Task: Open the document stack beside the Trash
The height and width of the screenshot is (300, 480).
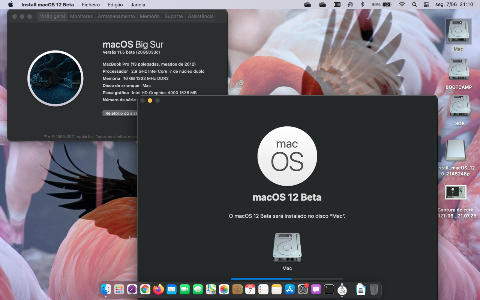Action: [x=361, y=289]
